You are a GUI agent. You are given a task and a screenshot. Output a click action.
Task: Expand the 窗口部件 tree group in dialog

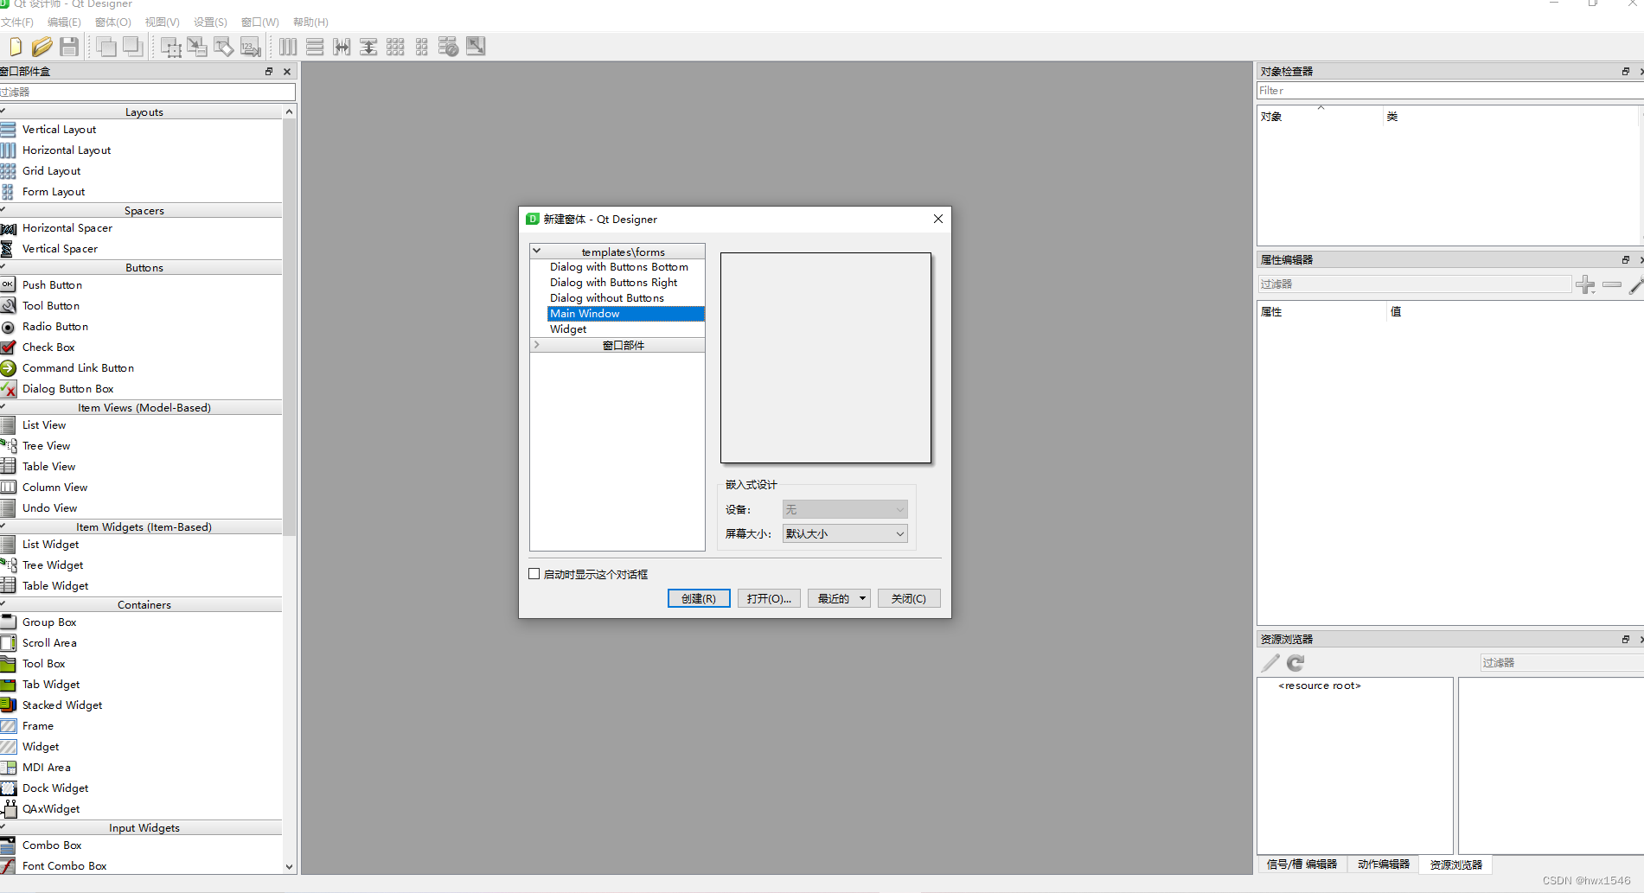tap(536, 345)
